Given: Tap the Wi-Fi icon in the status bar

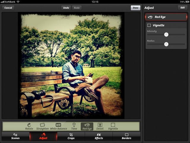Looking at the screenshot, I should click(18, 2).
